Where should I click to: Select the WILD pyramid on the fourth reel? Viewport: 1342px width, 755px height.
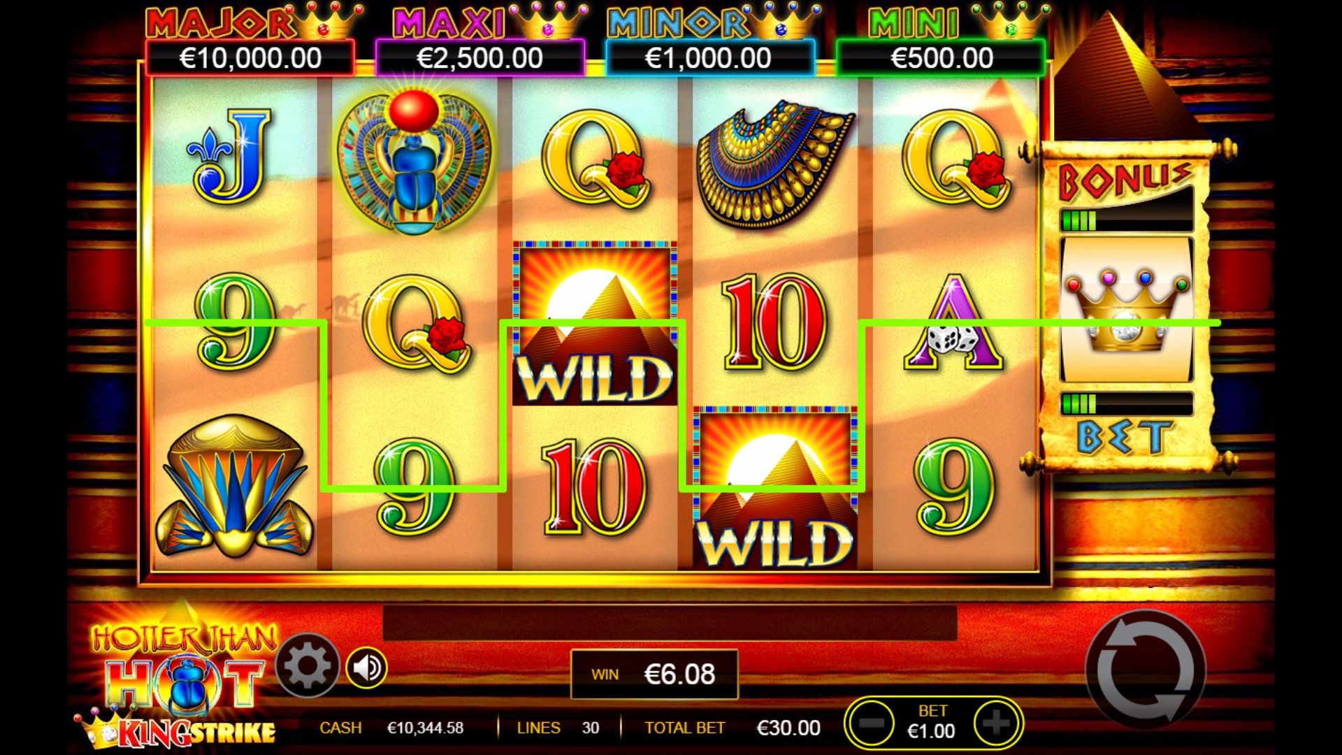775,487
